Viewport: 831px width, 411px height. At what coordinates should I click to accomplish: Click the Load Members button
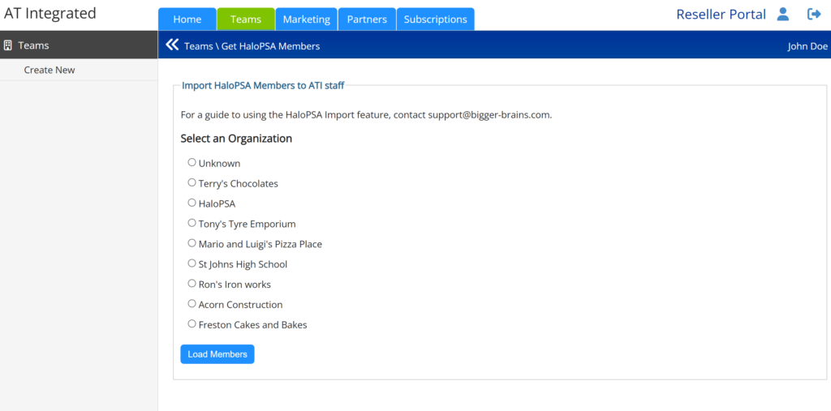coord(217,354)
